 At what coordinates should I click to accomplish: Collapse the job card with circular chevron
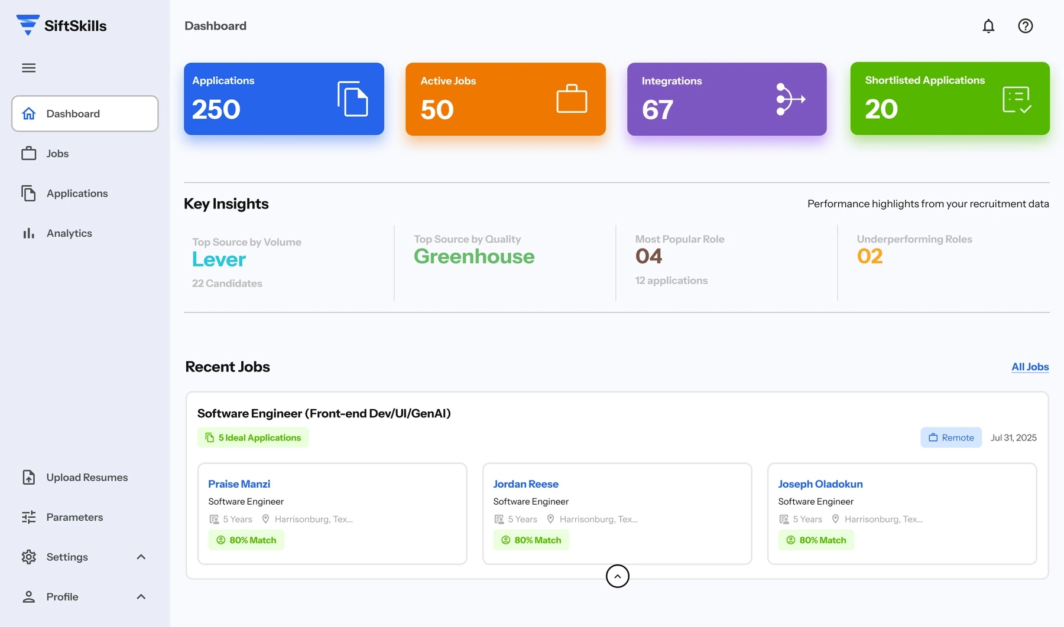click(x=617, y=576)
